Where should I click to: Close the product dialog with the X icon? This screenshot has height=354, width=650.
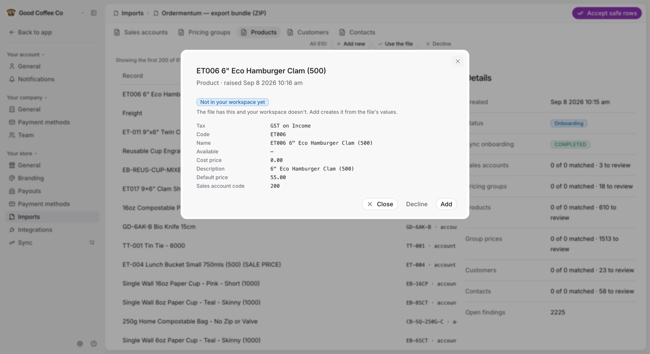[458, 61]
